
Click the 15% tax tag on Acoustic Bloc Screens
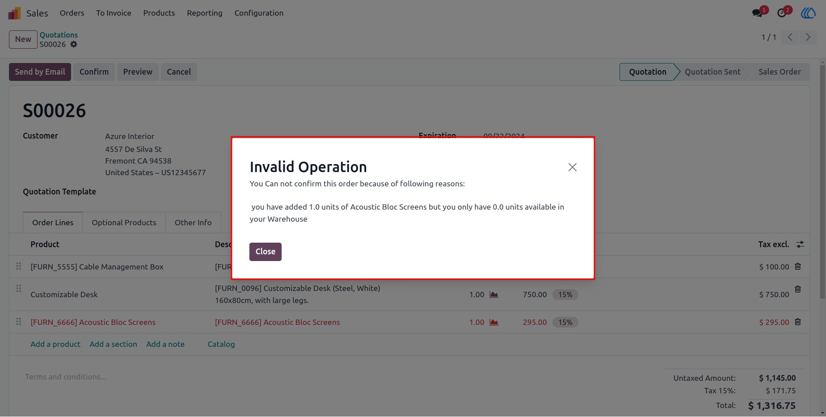pyautogui.click(x=565, y=322)
